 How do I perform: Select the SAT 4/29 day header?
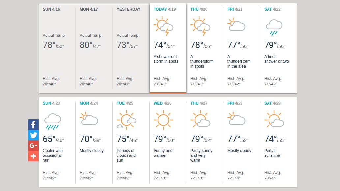click(x=272, y=103)
